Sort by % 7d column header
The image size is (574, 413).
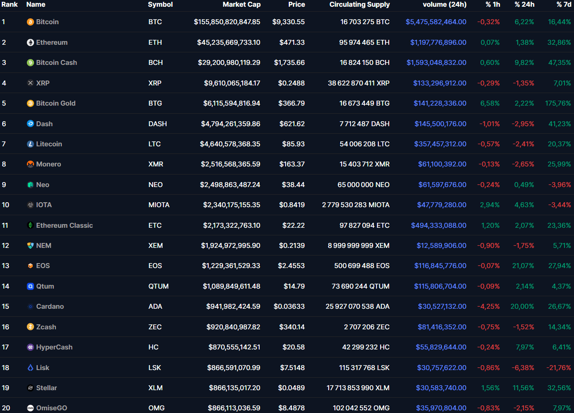pos(564,4)
